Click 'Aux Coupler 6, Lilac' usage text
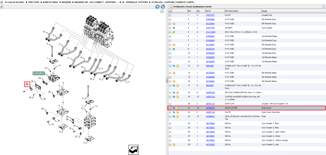The width and height of the screenshot is (326, 155). 271,144
